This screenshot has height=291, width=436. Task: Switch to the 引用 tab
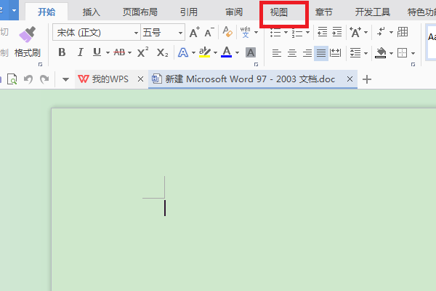(188, 12)
